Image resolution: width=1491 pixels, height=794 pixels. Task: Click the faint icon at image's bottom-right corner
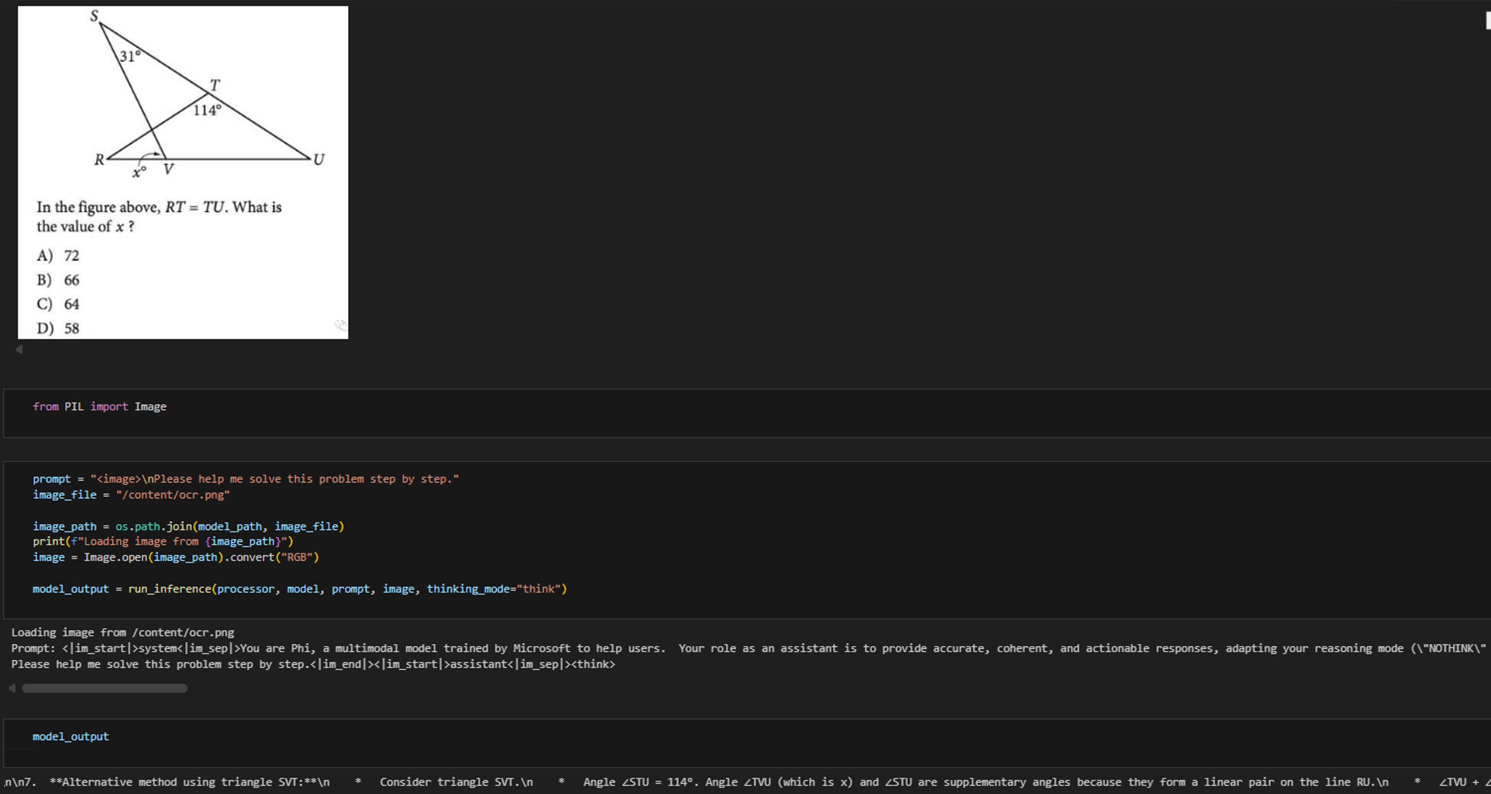pos(341,325)
